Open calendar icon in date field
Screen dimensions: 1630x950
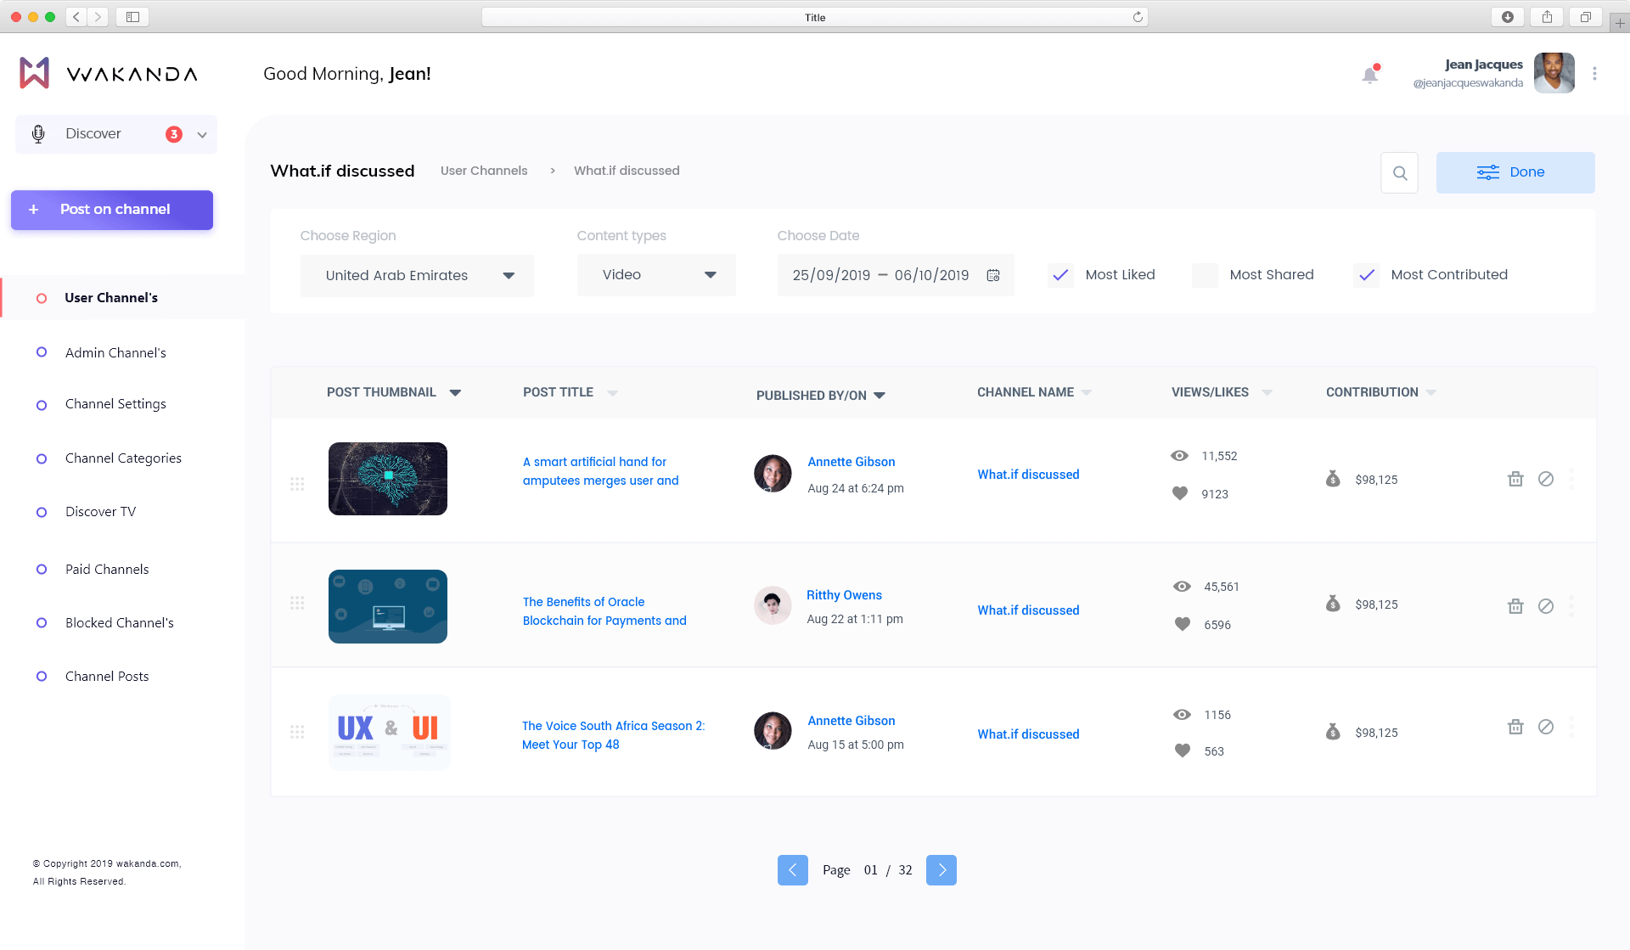pyautogui.click(x=993, y=275)
